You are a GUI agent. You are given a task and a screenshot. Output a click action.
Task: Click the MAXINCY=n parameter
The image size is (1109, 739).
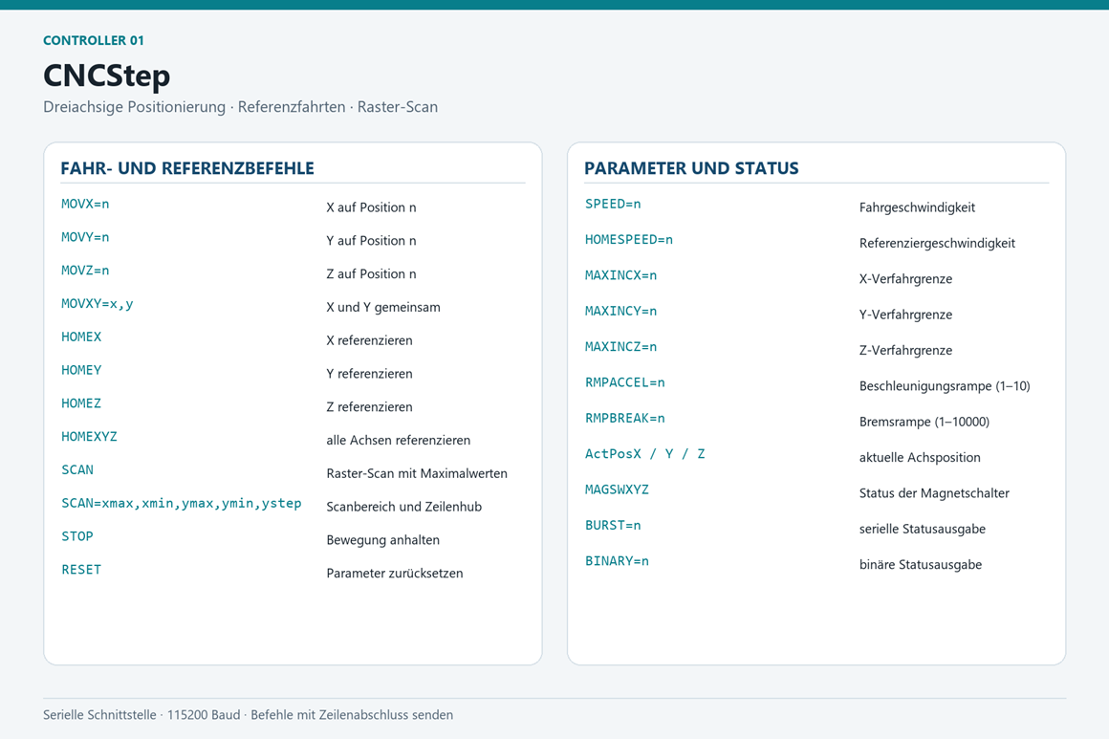point(620,311)
